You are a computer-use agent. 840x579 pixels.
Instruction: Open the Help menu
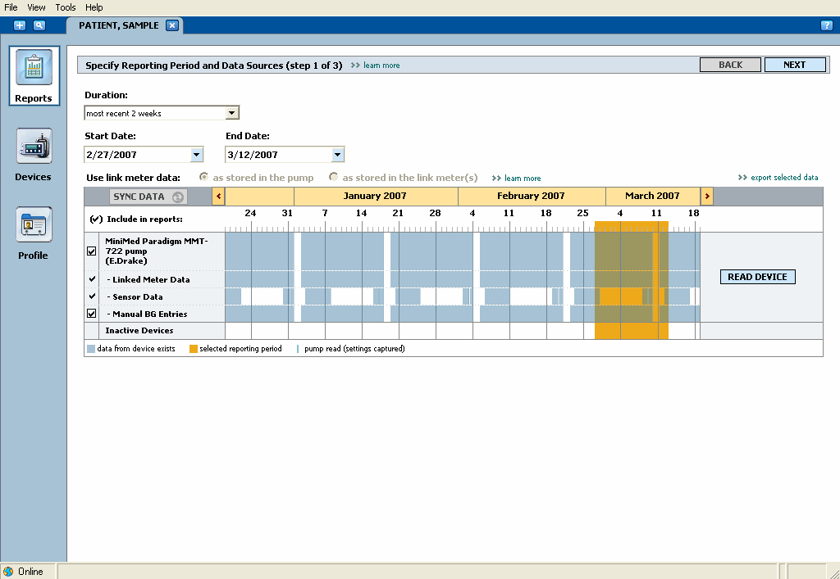point(94,7)
